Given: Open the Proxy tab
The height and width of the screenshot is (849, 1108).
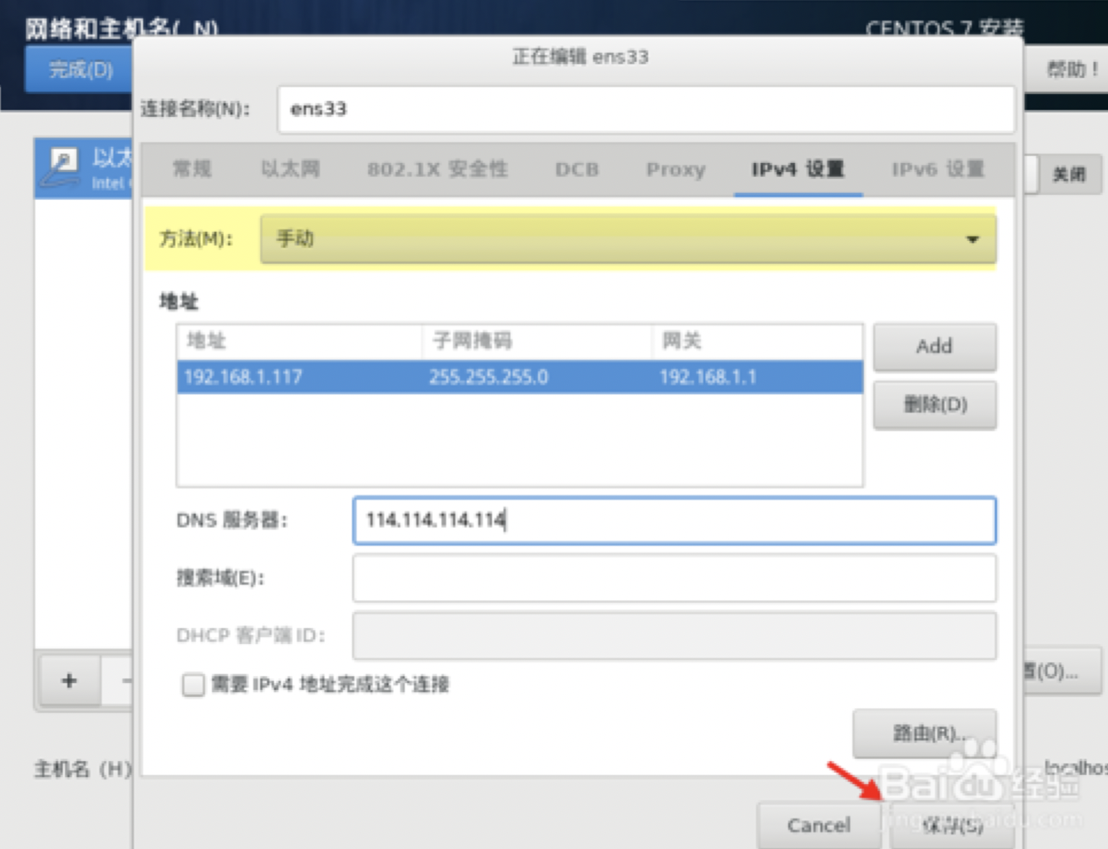Looking at the screenshot, I should [x=676, y=169].
